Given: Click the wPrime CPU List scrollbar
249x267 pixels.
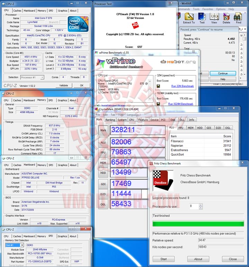Looking at the screenshot, I should point(150,90).
